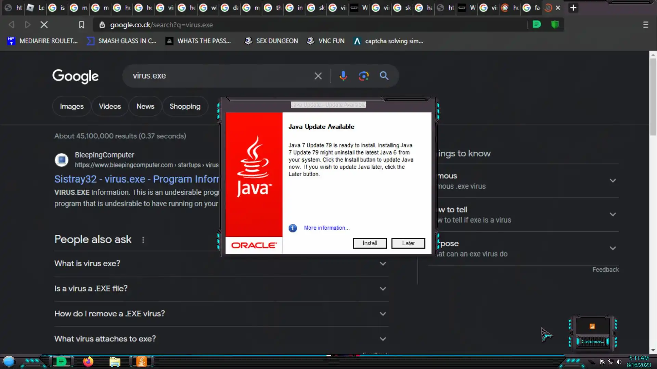Expand "What is virus exe?" question
The image size is (657, 369).
click(x=221, y=263)
